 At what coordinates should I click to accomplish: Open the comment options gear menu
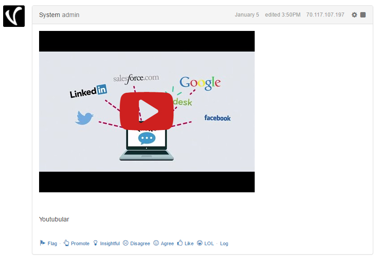pos(354,15)
